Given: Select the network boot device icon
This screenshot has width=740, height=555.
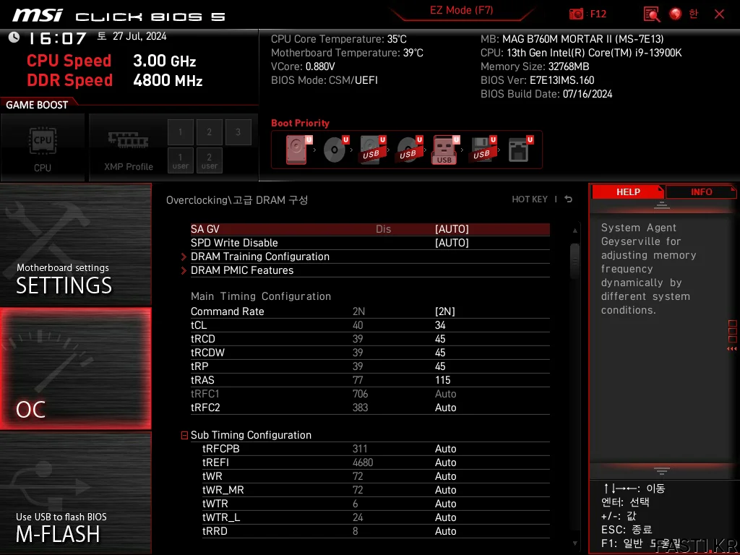Looking at the screenshot, I should (x=520, y=150).
